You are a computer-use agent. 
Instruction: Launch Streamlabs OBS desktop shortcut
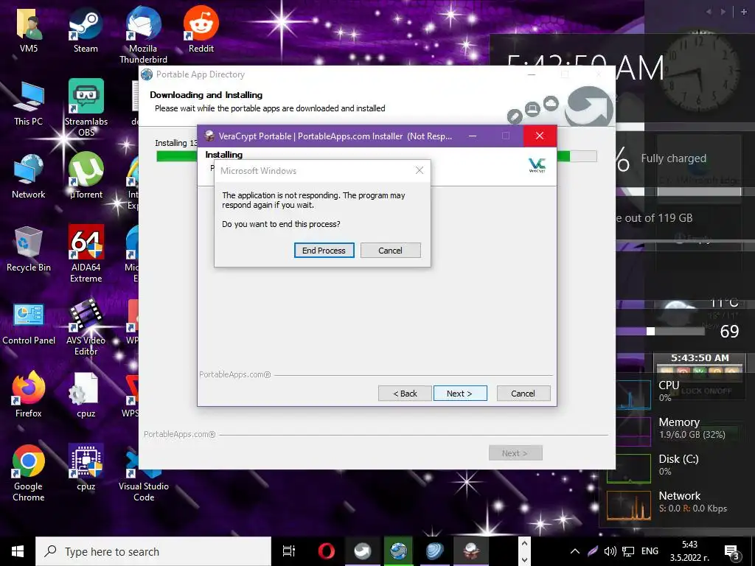pos(86,108)
